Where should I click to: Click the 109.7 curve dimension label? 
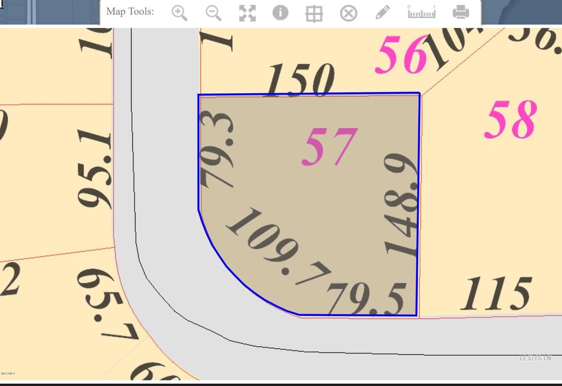pos(278,247)
